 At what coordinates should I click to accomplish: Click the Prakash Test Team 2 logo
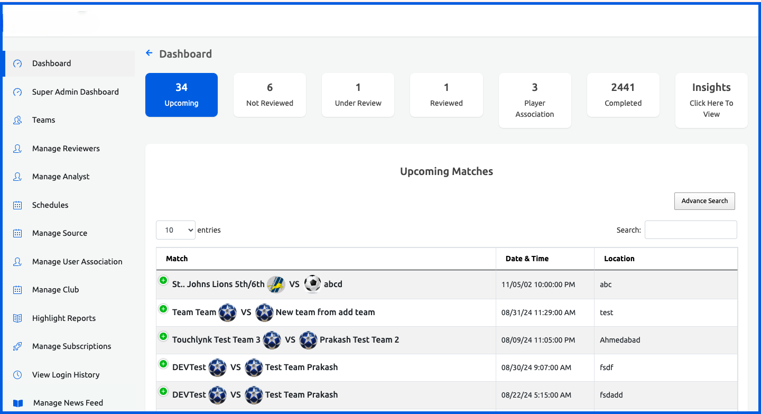(308, 340)
